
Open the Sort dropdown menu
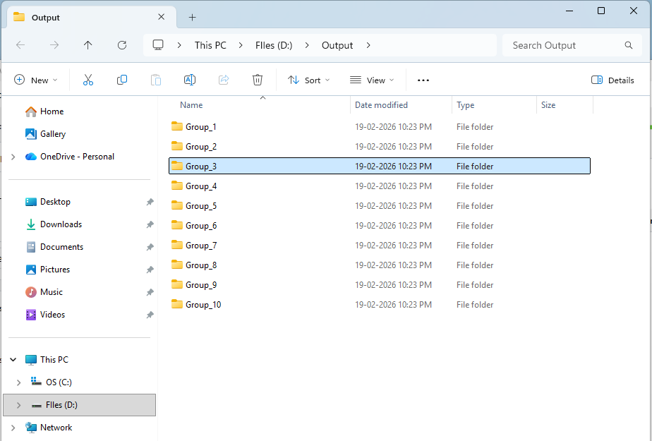click(x=308, y=80)
